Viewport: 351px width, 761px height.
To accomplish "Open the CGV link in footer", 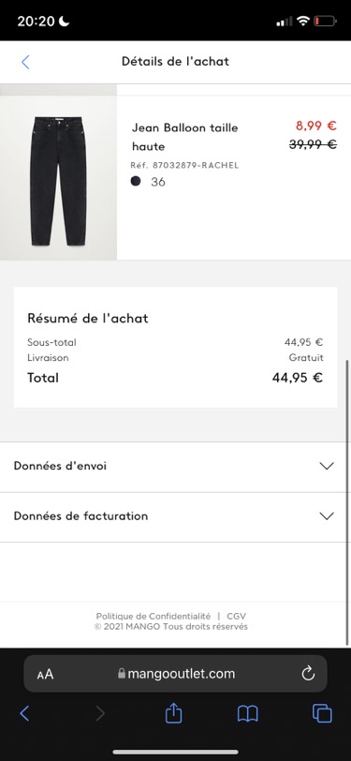I will coord(236,617).
